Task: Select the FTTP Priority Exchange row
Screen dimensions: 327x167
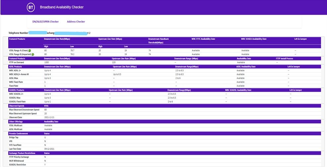Action: (x=19, y=157)
